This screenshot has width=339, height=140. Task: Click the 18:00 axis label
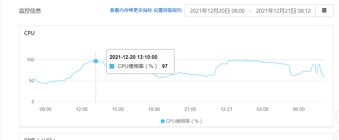[154, 109]
